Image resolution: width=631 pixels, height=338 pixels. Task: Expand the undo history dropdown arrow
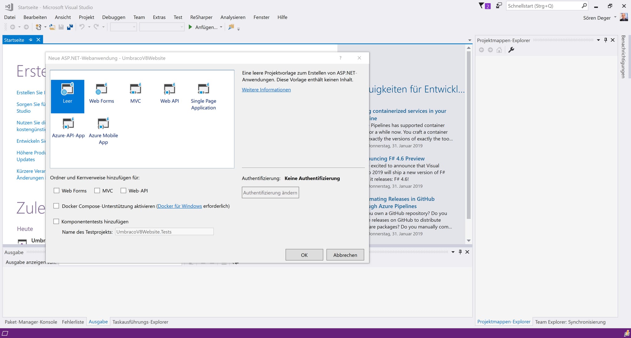[89, 27]
